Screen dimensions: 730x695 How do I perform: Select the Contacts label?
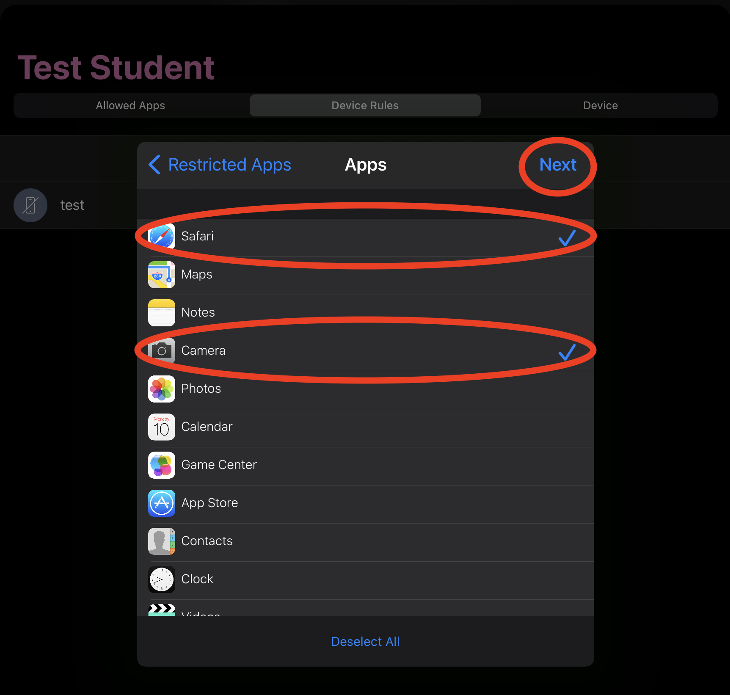pyautogui.click(x=207, y=541)
